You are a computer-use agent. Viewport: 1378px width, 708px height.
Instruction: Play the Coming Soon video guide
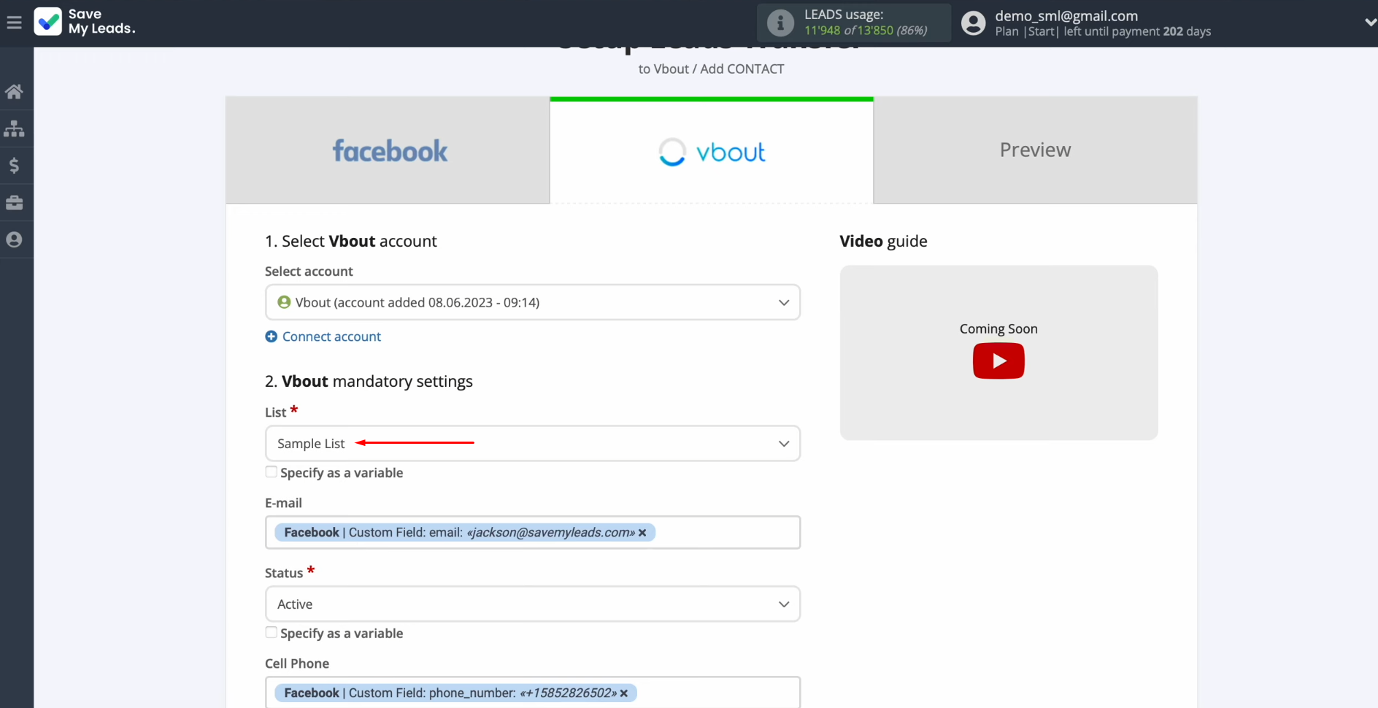tap(998, 361)
